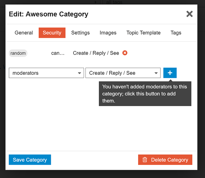Click the Create / Reply / See permission text
Screen dimensions: 205x178
point(96,53)
